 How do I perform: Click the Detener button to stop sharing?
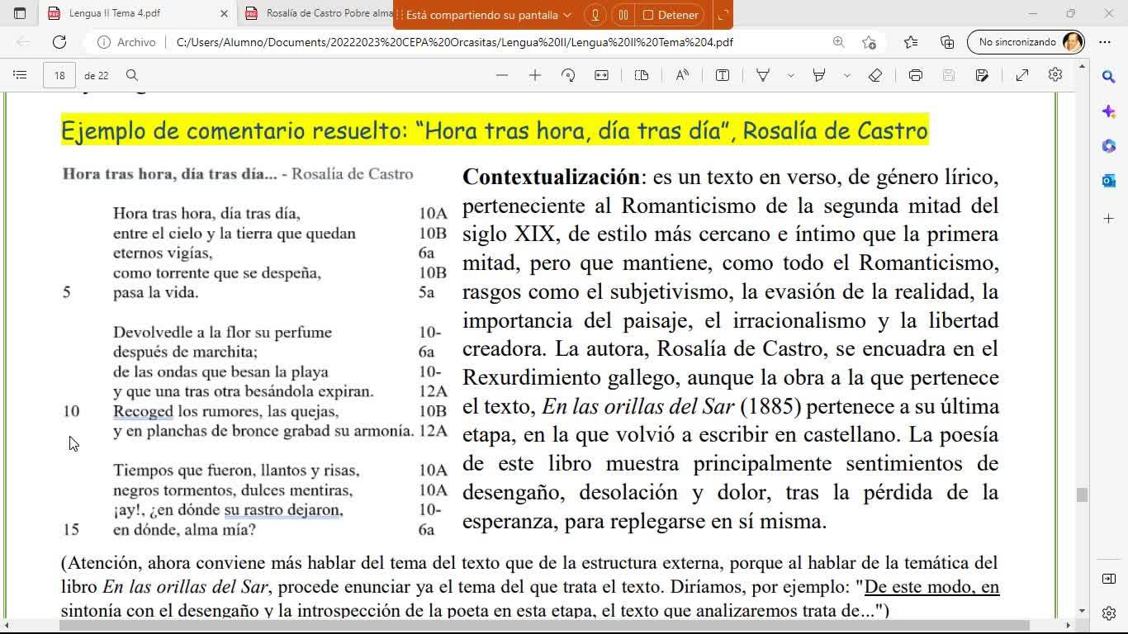point(671,15)
